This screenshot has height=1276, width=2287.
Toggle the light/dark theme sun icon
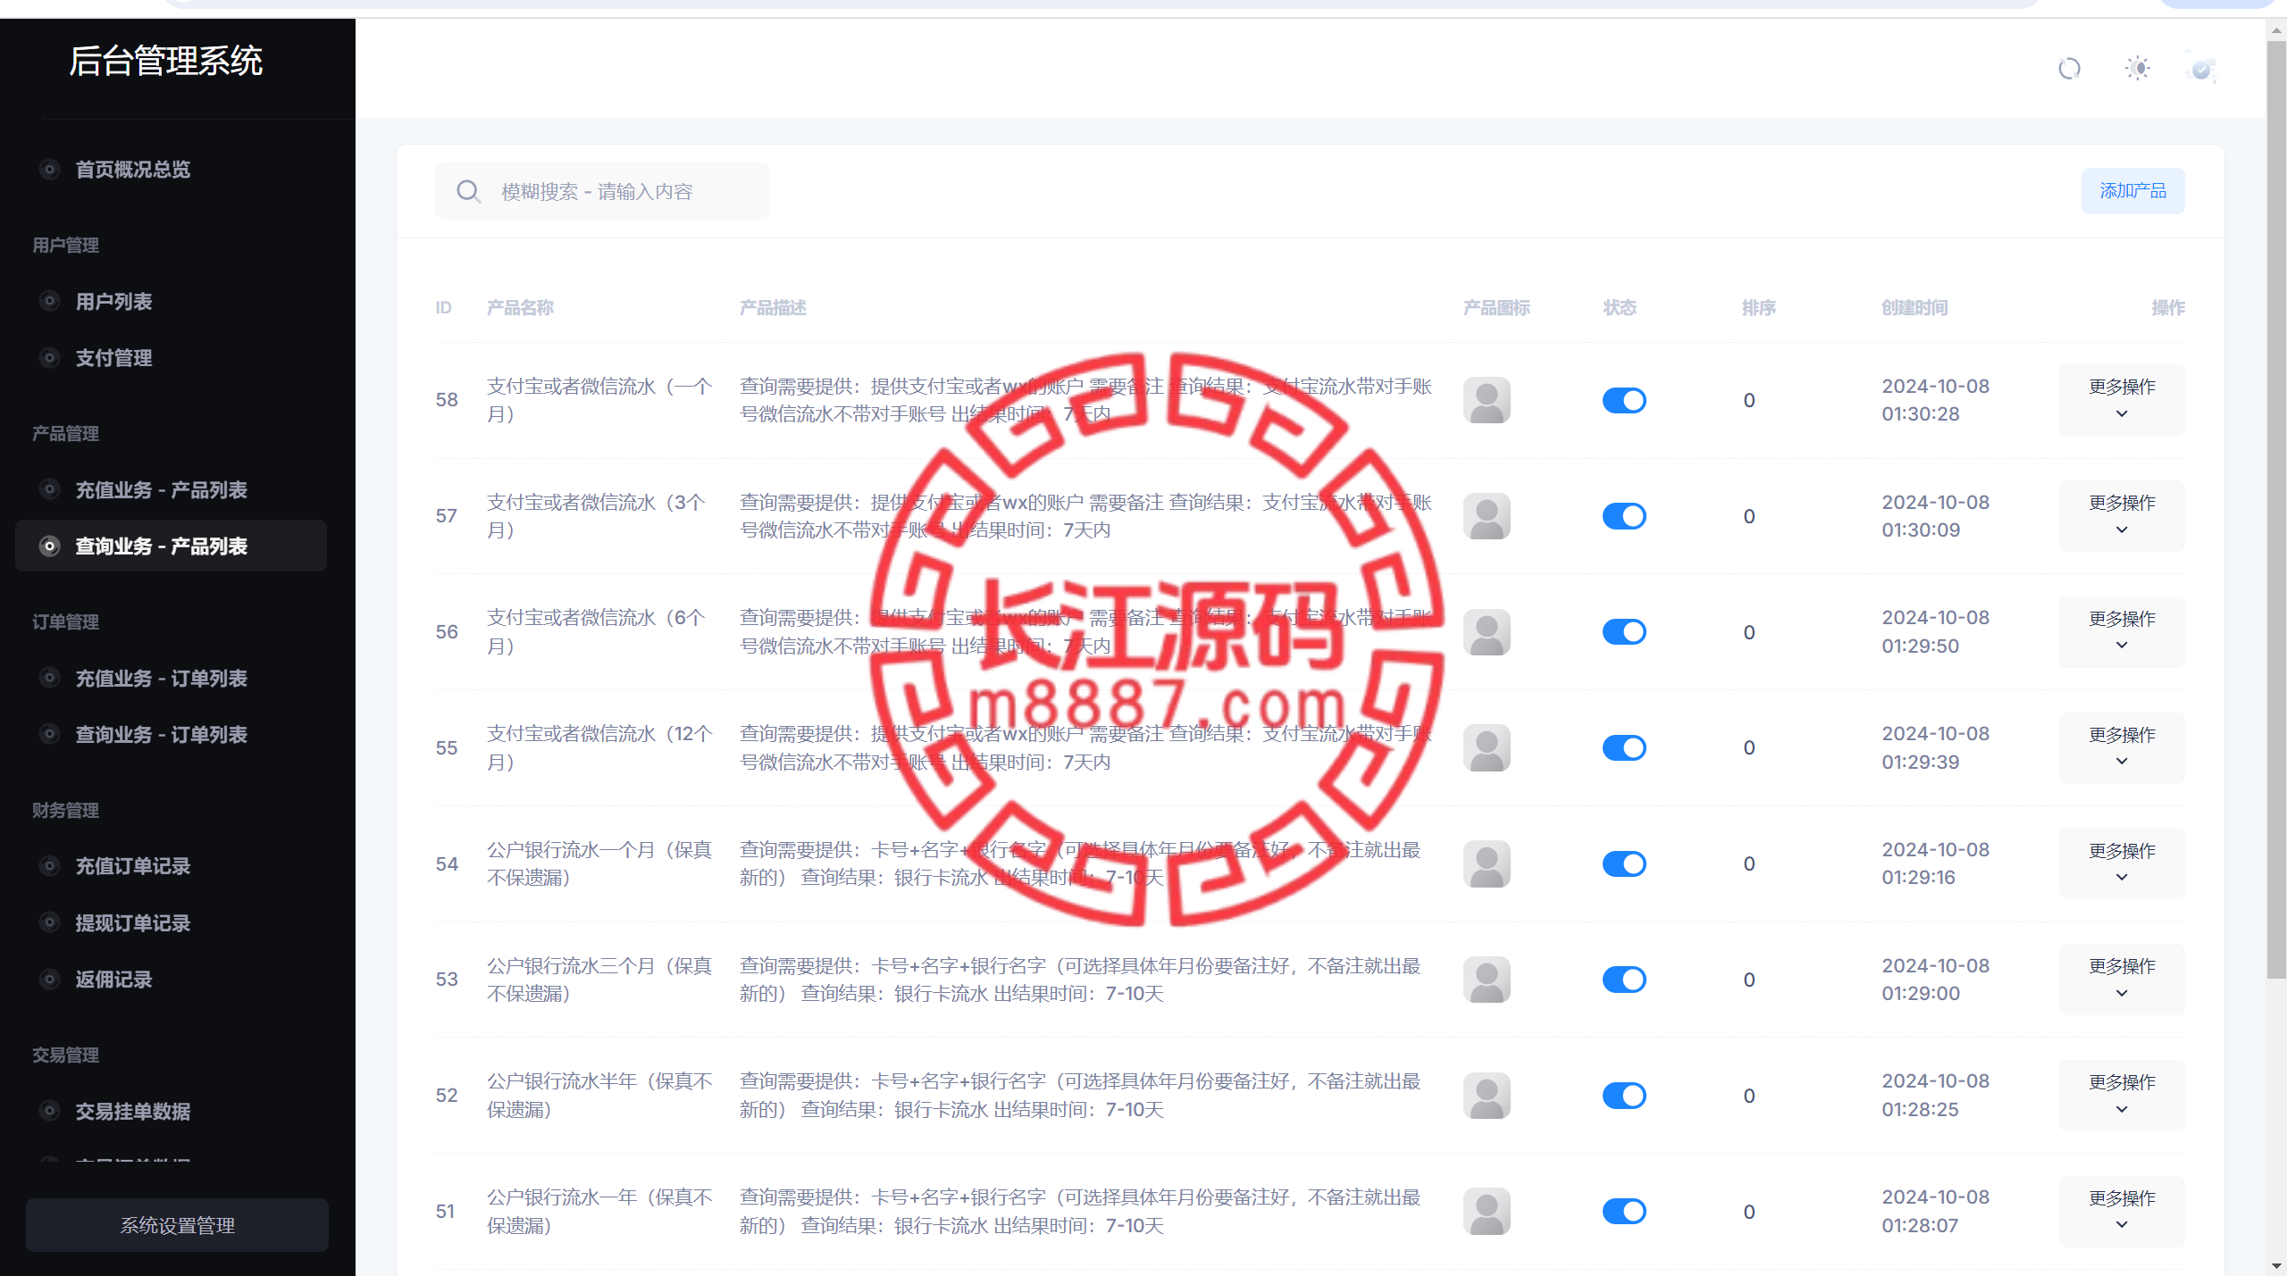point(2138,69)
